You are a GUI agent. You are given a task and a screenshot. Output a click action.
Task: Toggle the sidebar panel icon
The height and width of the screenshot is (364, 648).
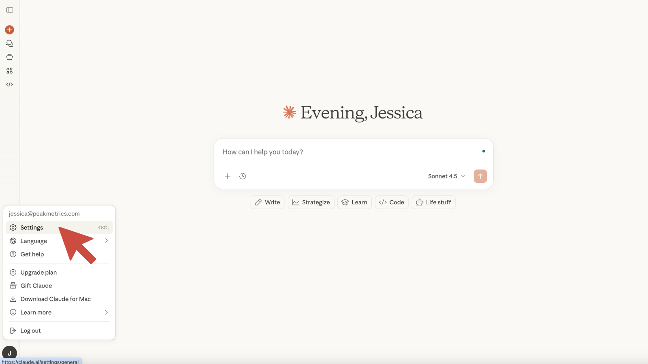pos(10,10)
